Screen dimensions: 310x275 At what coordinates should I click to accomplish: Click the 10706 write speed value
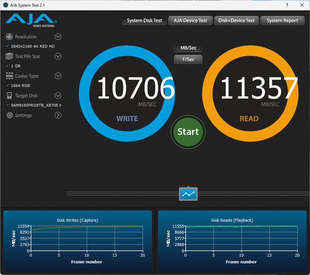click(x=136, y=88)
